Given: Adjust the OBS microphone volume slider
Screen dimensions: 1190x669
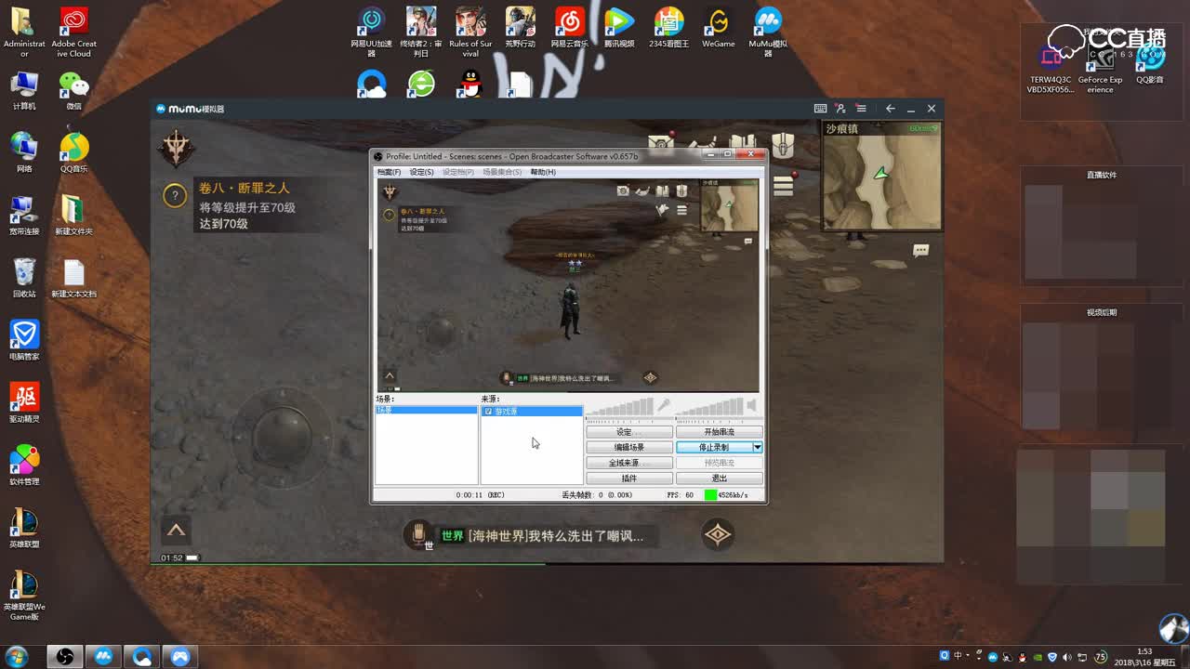Looking at the screenshot, I should [x=619, y=407].
